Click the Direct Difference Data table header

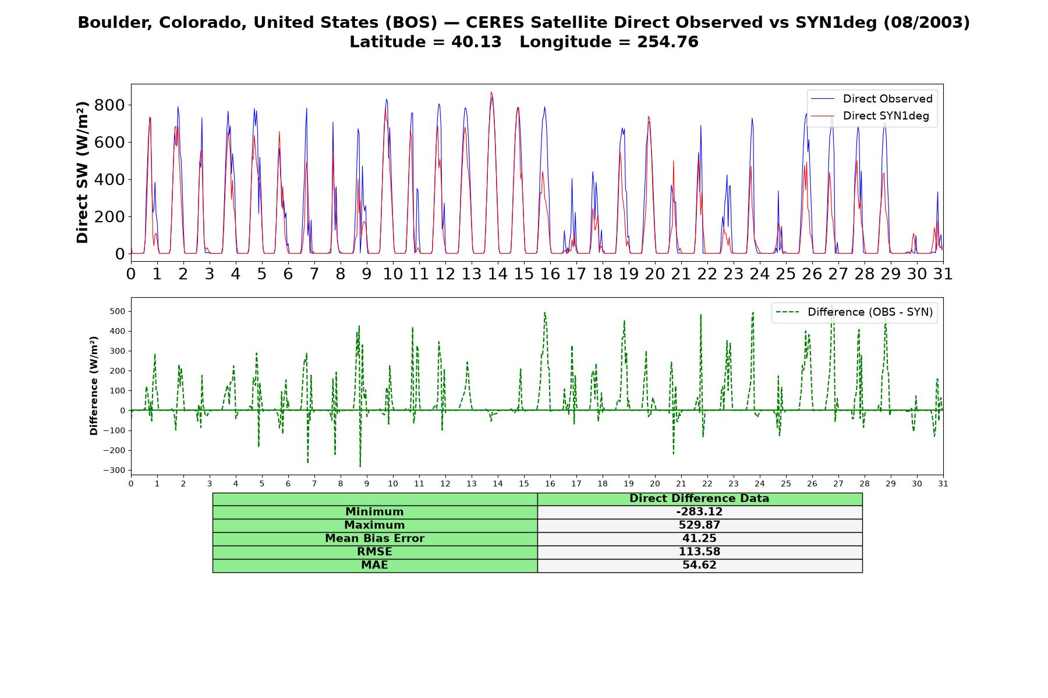click(699, 498)
